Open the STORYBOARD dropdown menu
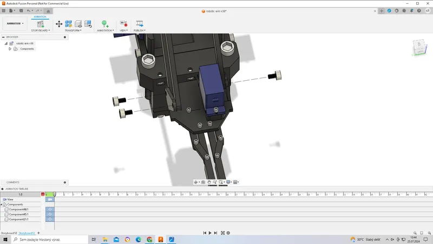The image size is (433, 244). pyautogui.click(x=40, y=30)
